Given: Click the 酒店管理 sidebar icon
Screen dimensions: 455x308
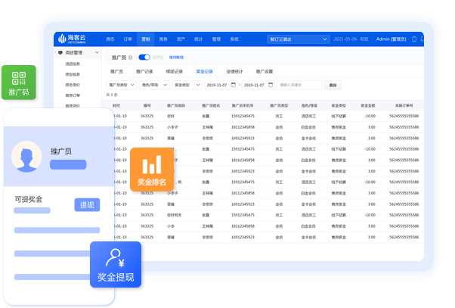Looking at the screenshot, I should [60, 53].
